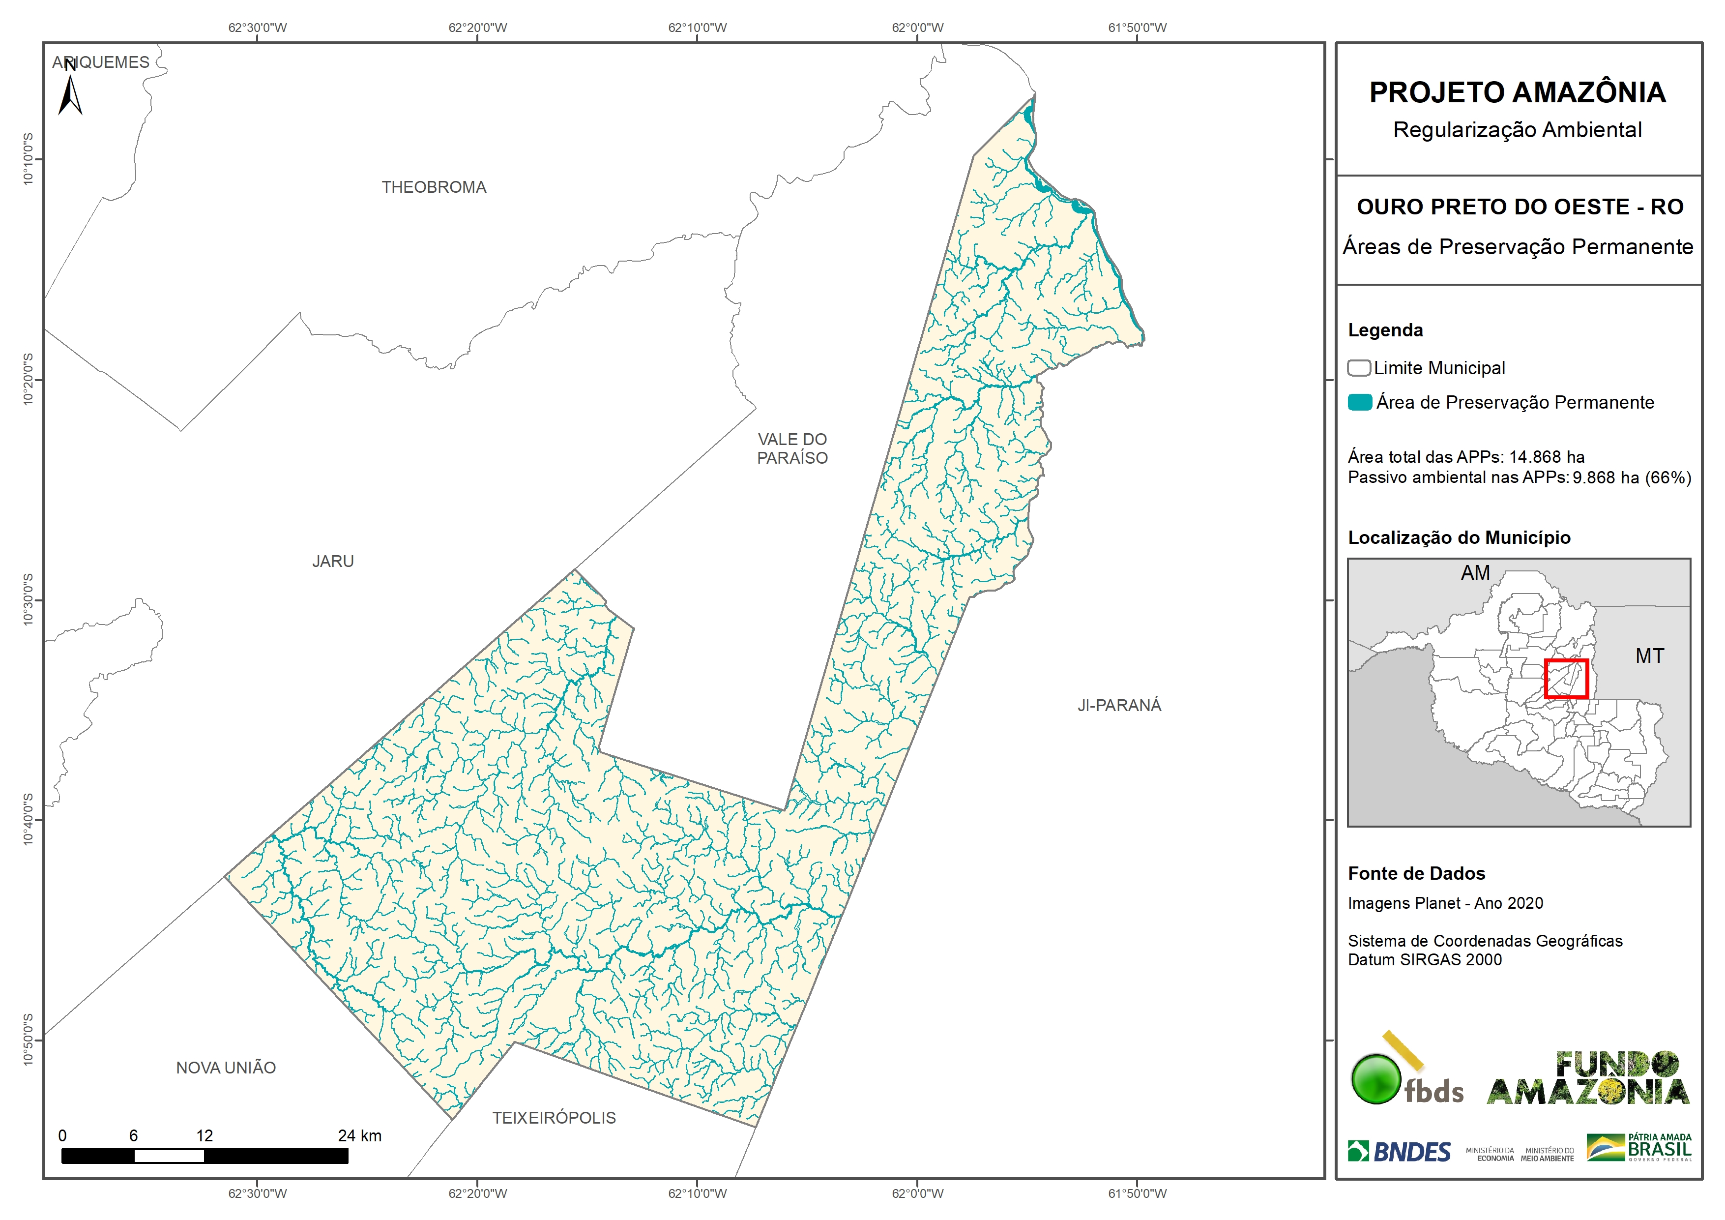
Task: Click the BNDES logo
Action: [1399, 1152]
